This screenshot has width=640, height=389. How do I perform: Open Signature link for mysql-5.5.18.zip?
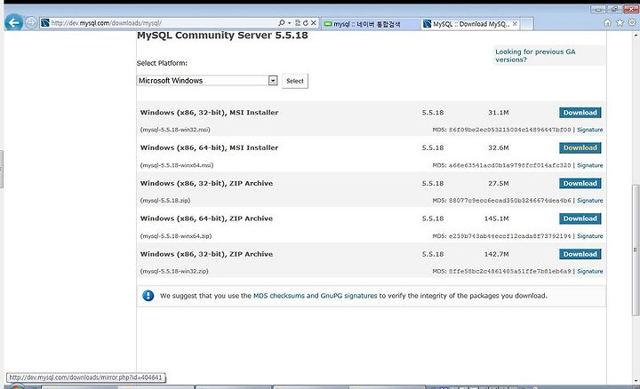(x=590, y=200)
